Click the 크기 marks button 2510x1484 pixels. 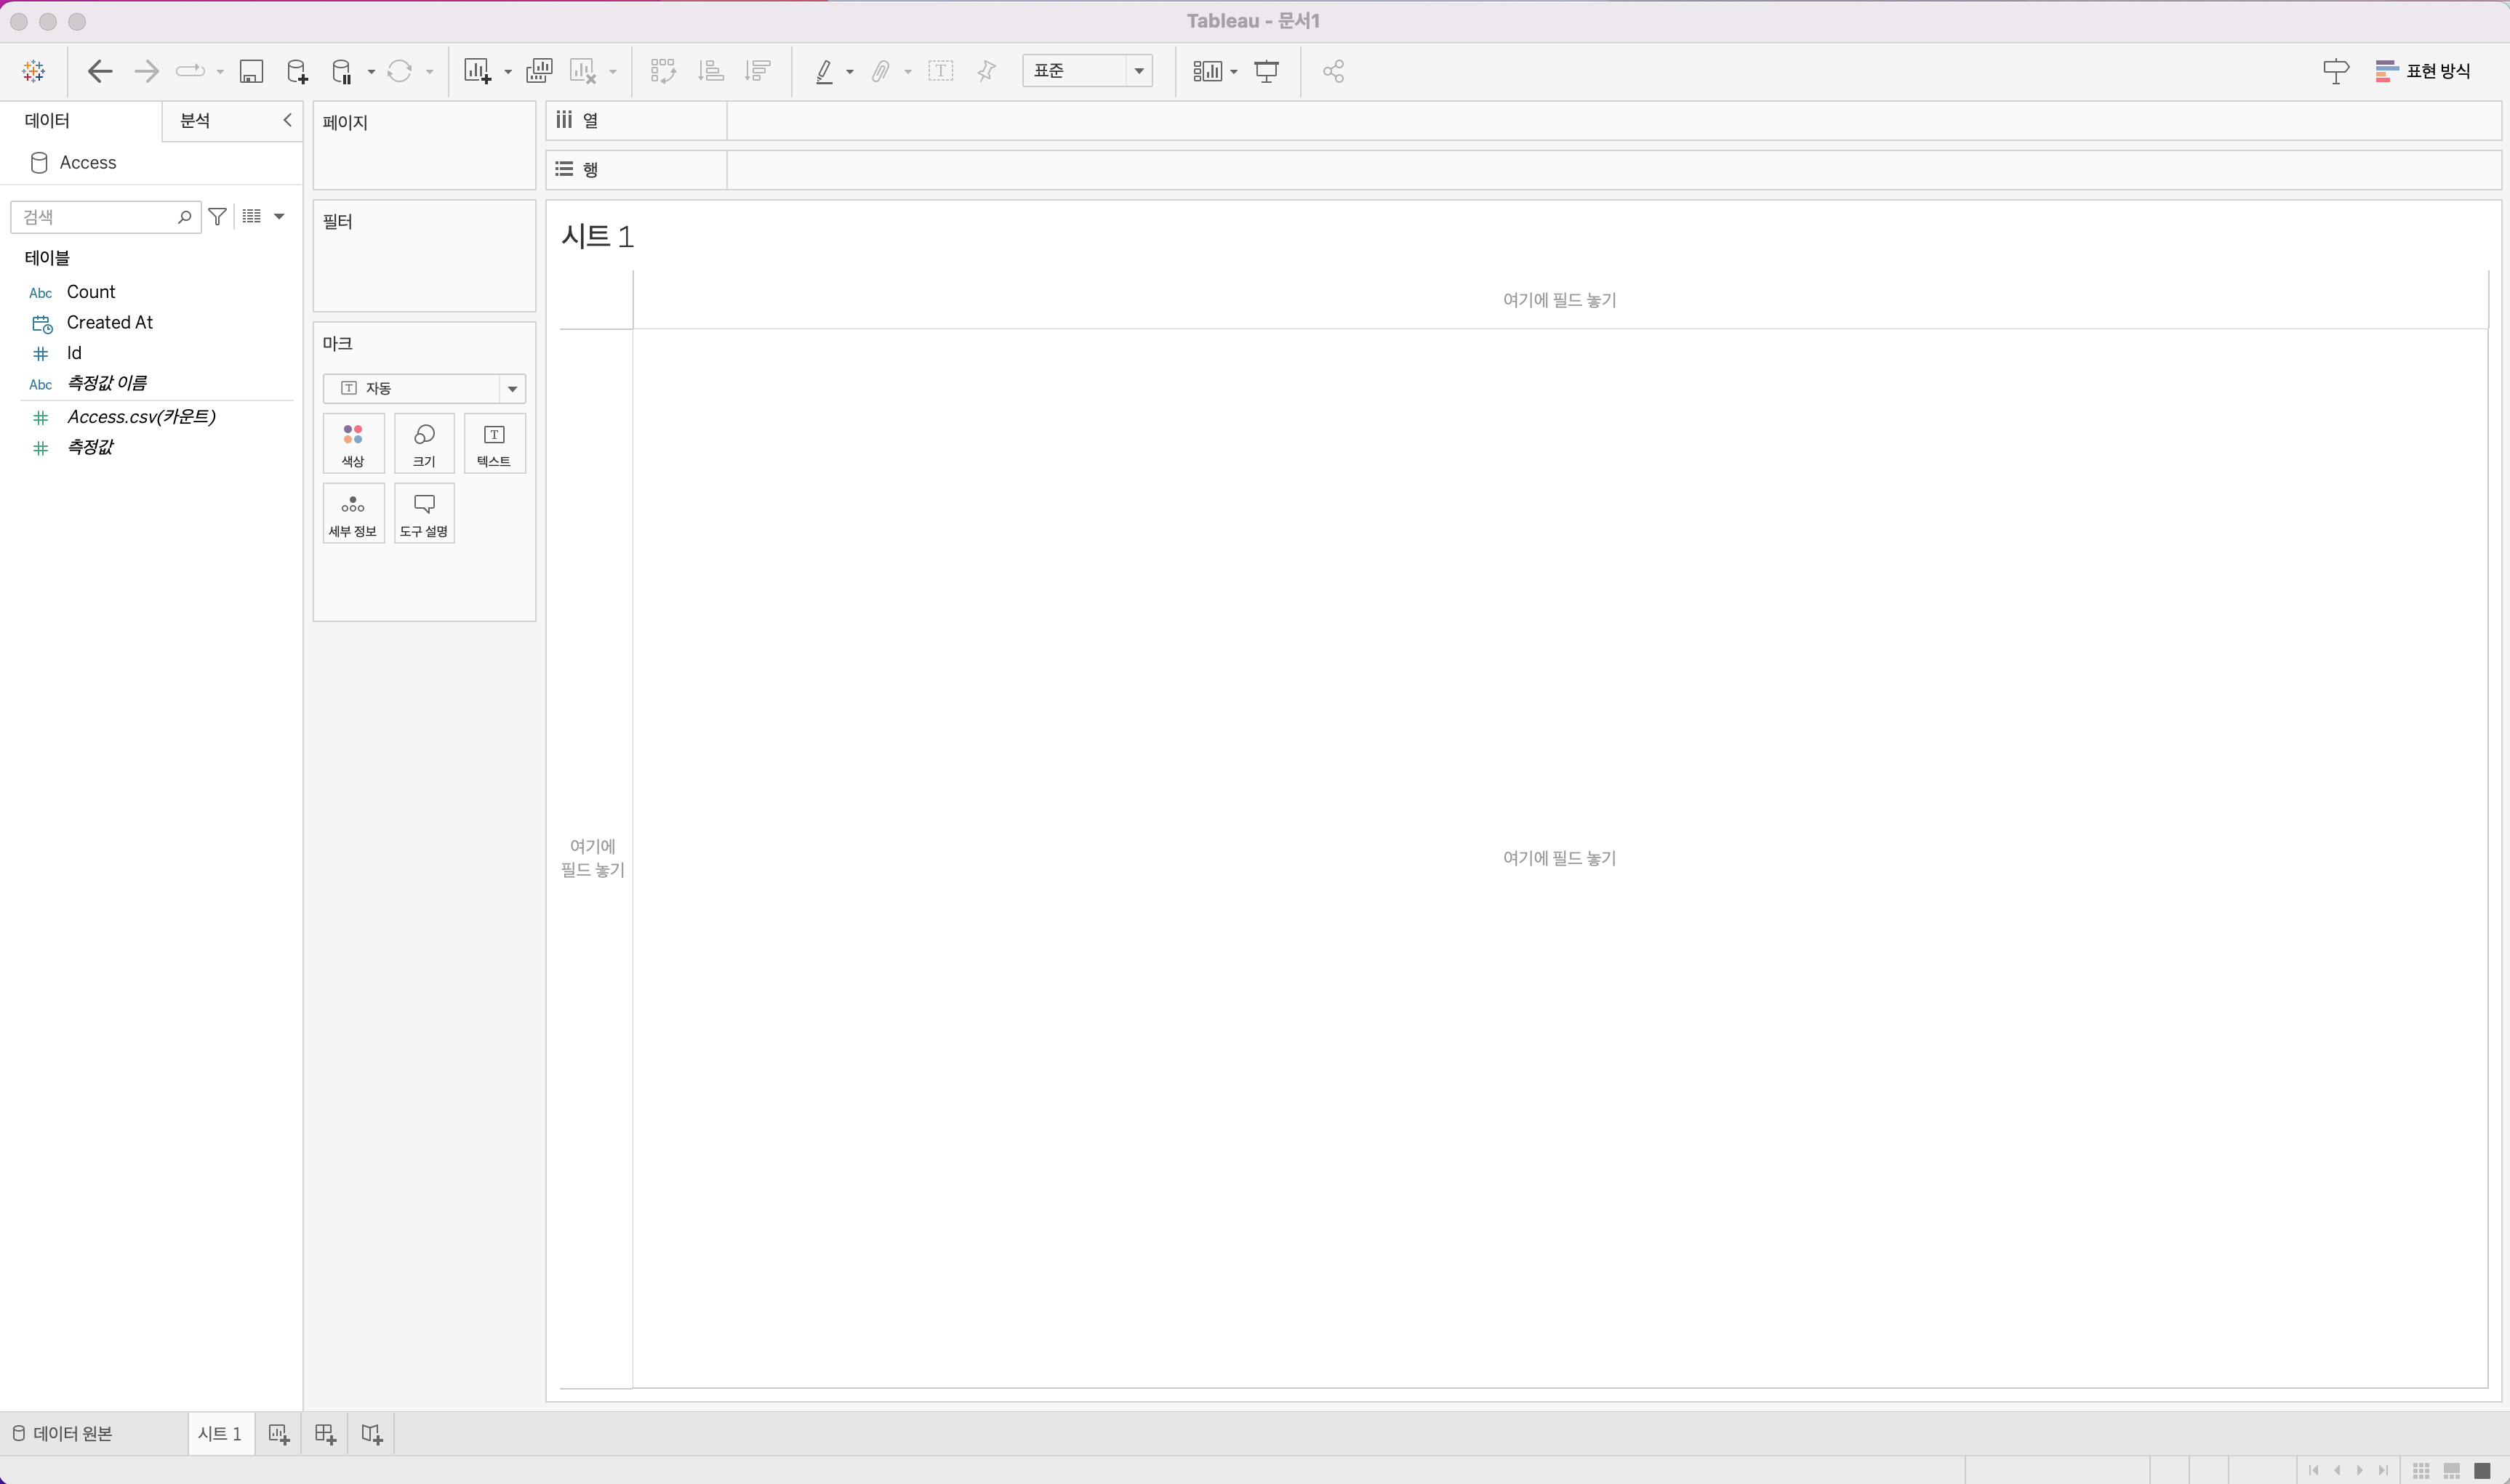(424, 443)
